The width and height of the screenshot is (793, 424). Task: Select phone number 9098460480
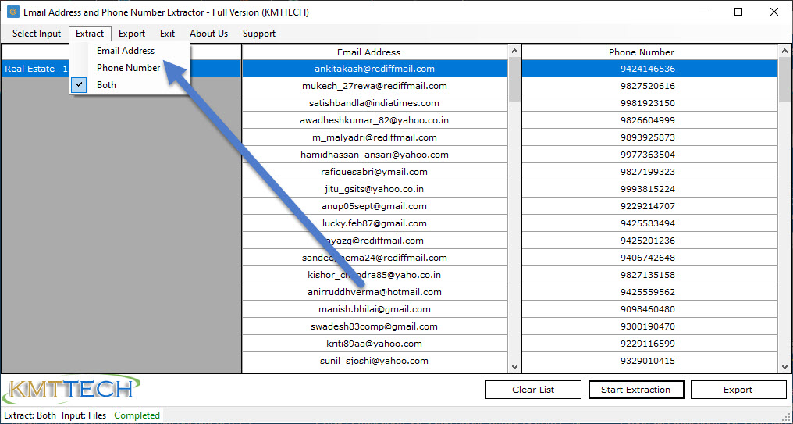click(x=650, y=310)
